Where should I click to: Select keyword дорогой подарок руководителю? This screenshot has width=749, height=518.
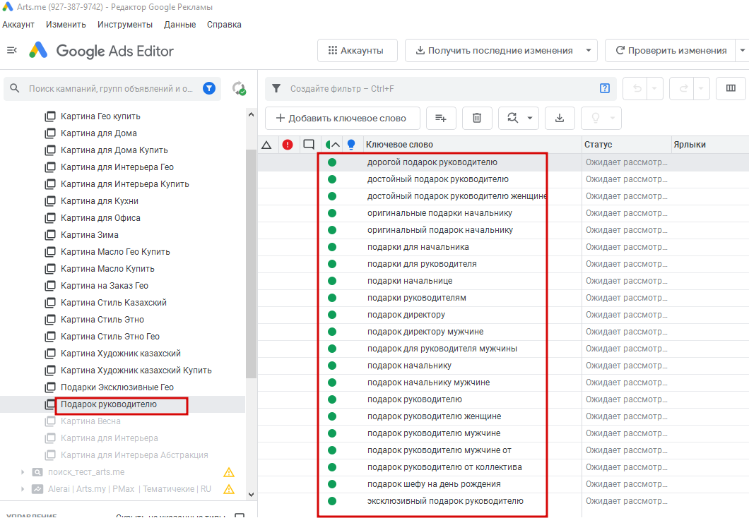point(432,162)
